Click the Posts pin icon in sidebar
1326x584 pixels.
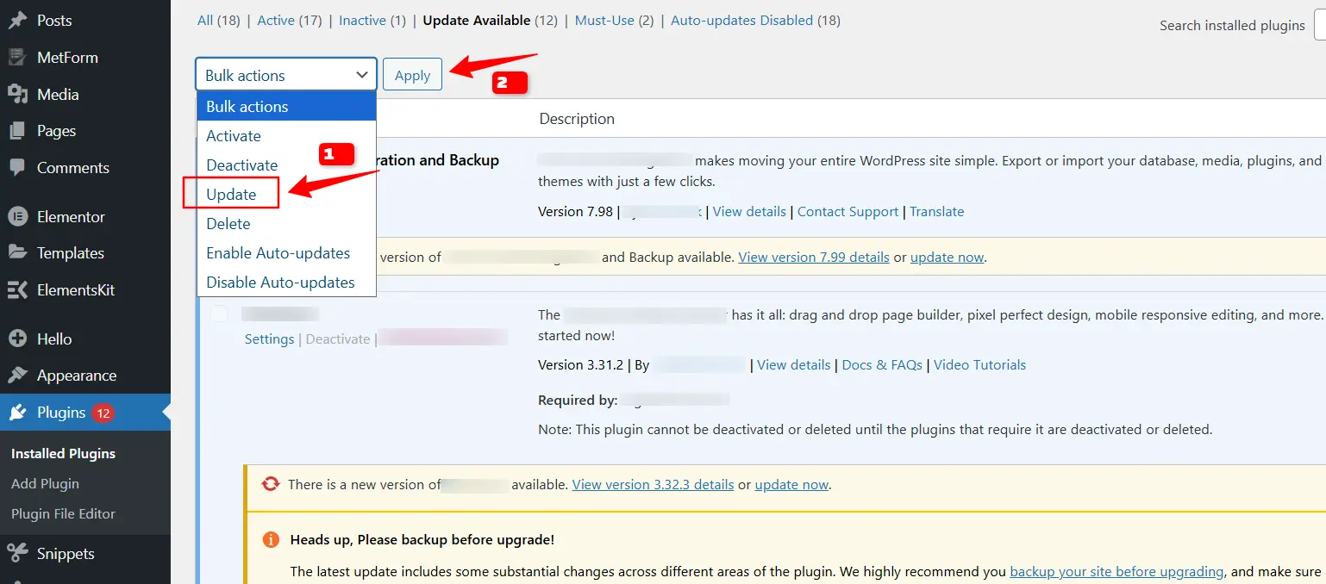pos(17,21)
